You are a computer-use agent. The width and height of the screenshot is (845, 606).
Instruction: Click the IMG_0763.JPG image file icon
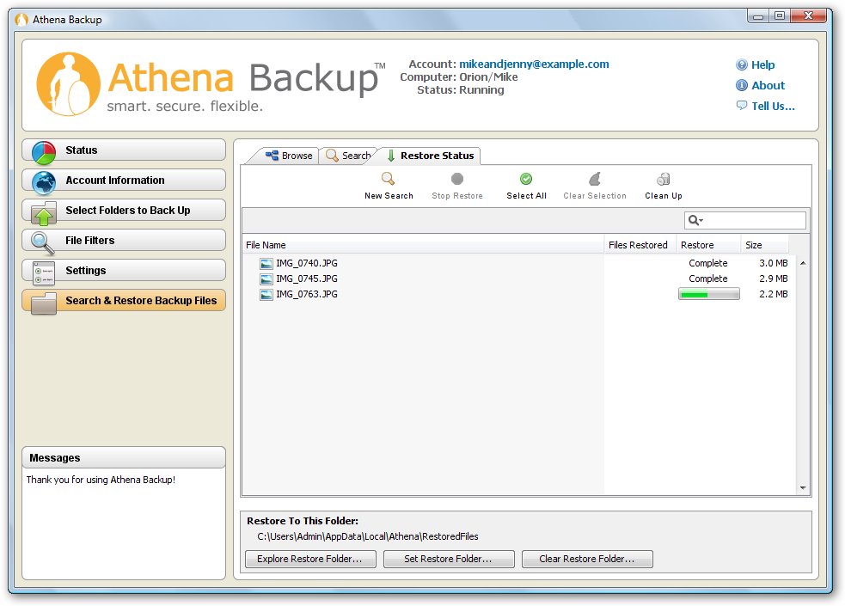pos(266,295)
